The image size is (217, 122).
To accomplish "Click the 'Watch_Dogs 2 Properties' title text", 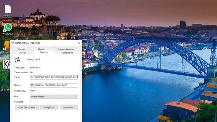I will point(27,43).
